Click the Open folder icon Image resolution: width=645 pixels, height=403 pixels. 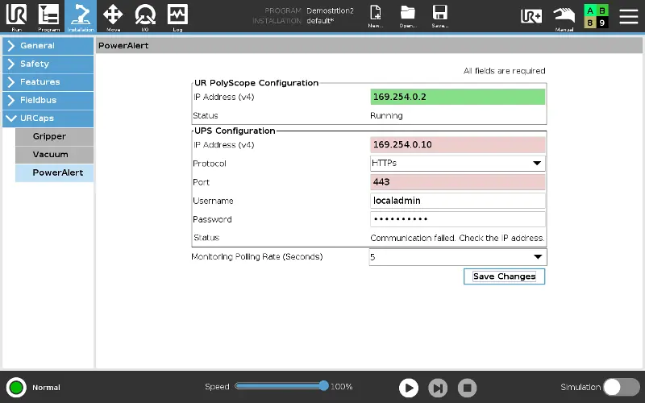[x=408, y=16]
